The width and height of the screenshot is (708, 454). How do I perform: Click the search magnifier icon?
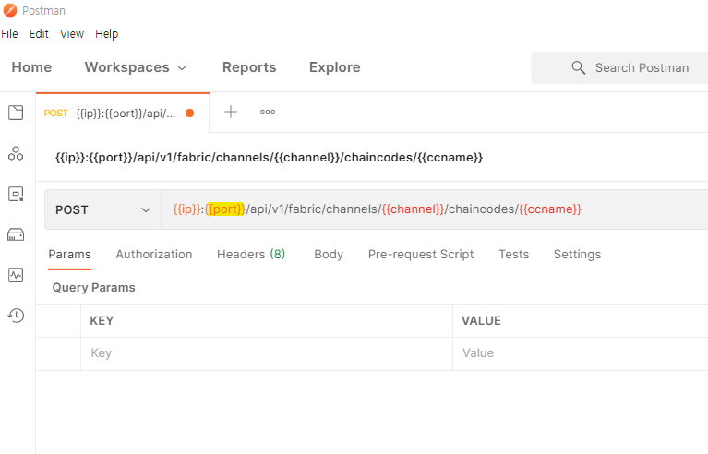[579, 67]
